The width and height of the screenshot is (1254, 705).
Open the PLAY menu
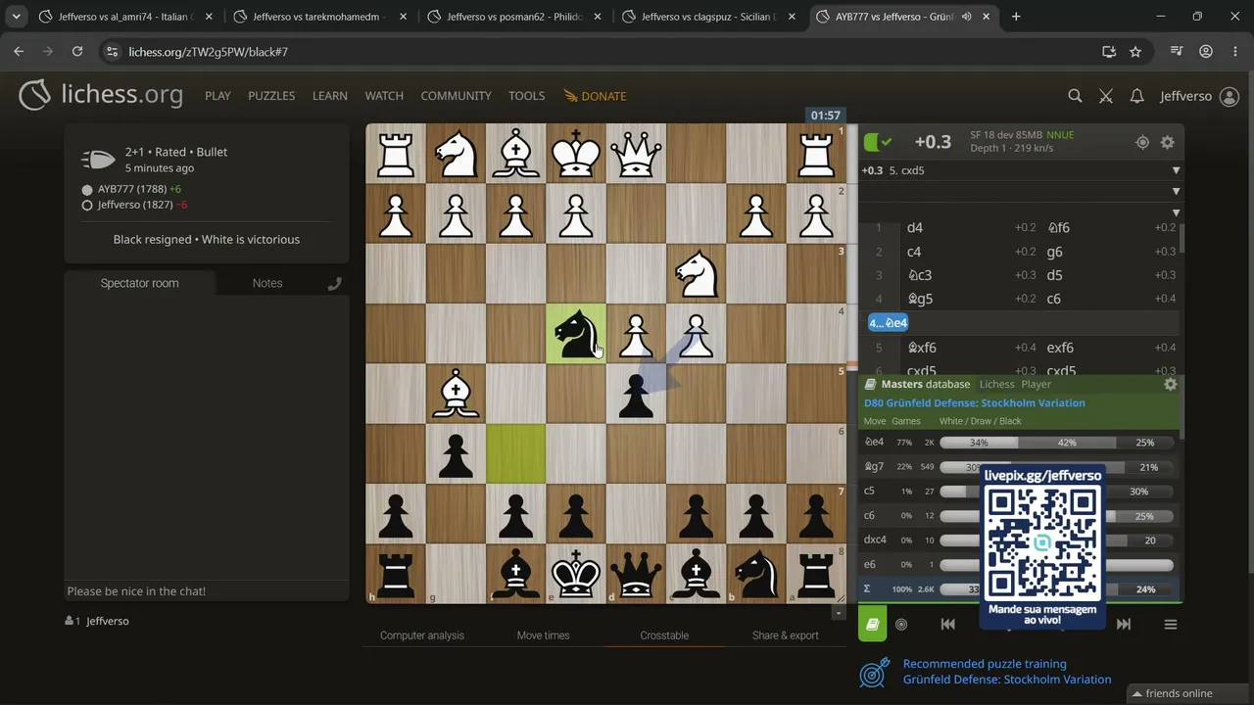pyautogui.click(x=217, y=96)
